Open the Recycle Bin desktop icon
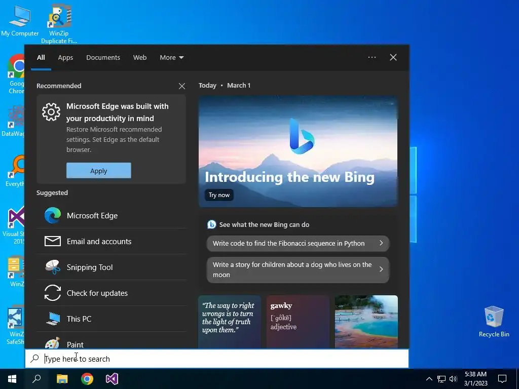 click(x=494, y=321)
